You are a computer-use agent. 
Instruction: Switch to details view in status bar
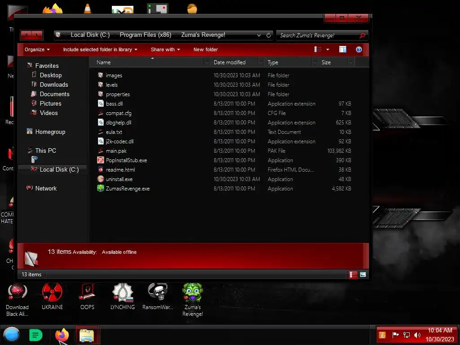click(x=353, y=274)
